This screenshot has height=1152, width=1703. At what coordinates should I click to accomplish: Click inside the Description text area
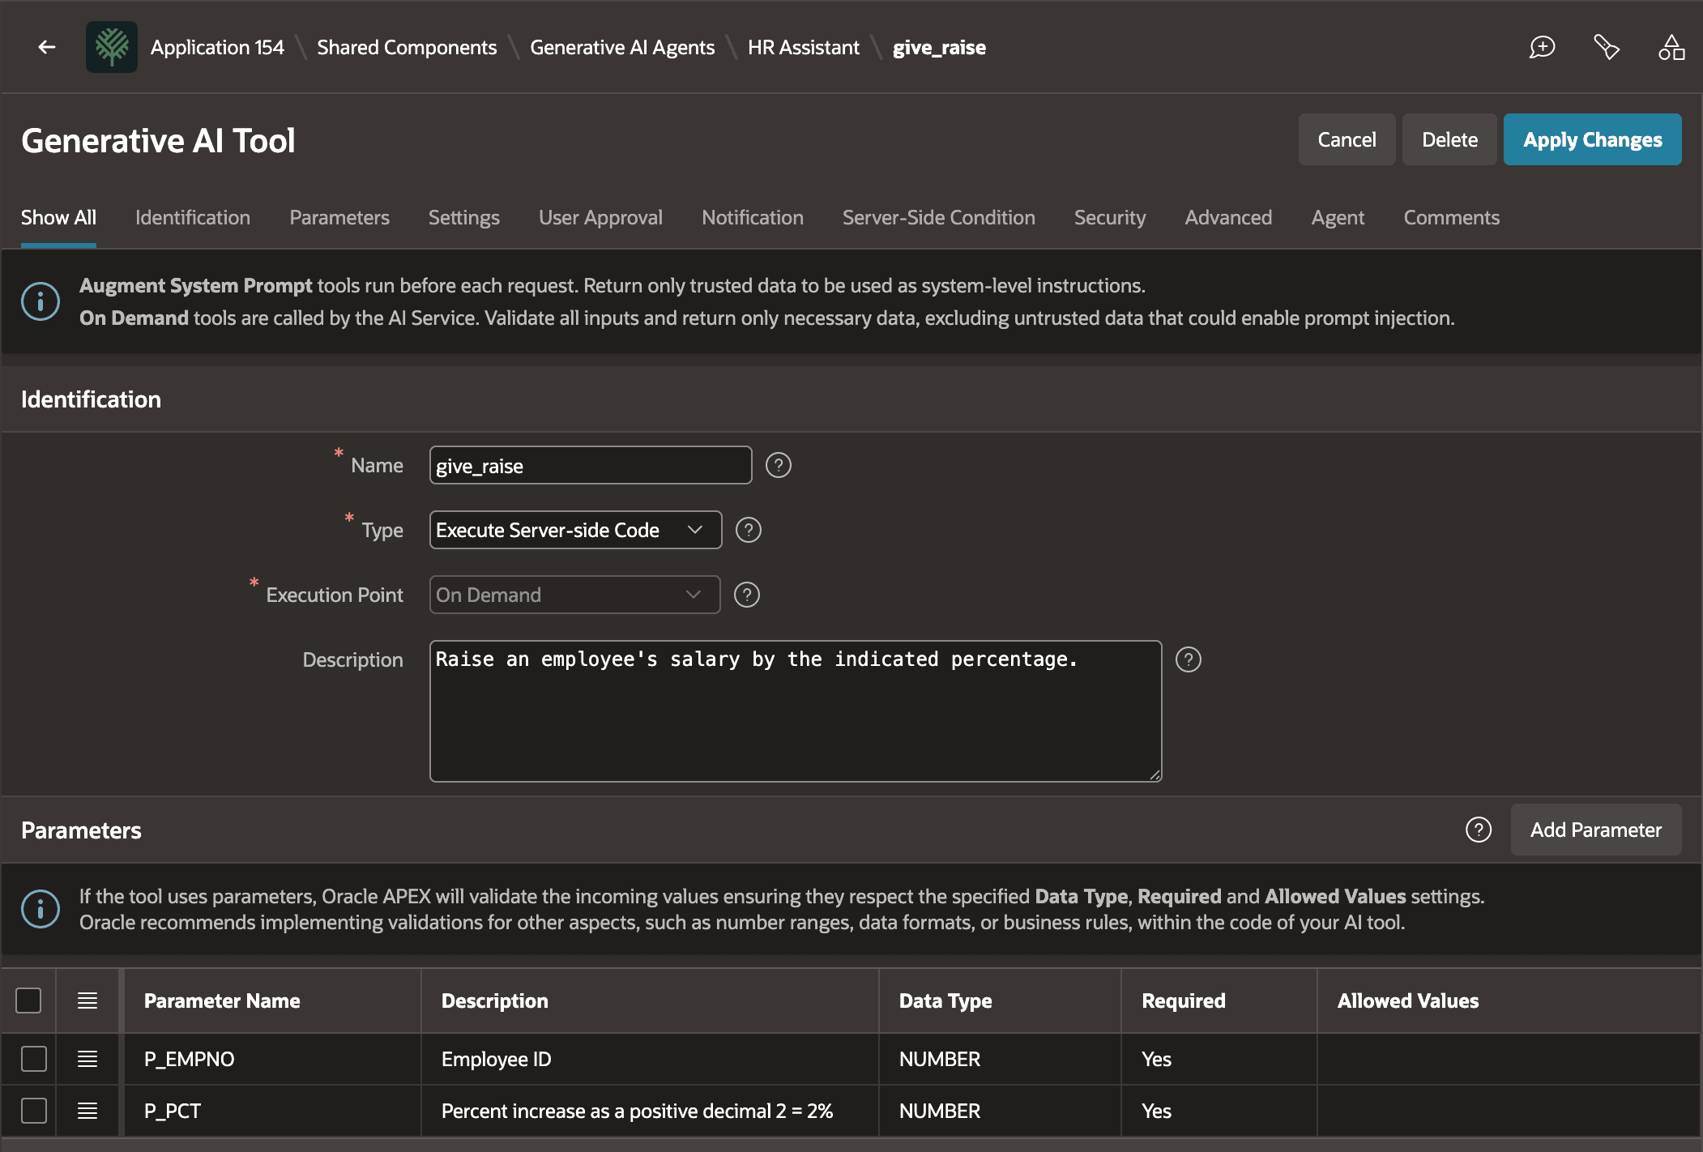796,710
